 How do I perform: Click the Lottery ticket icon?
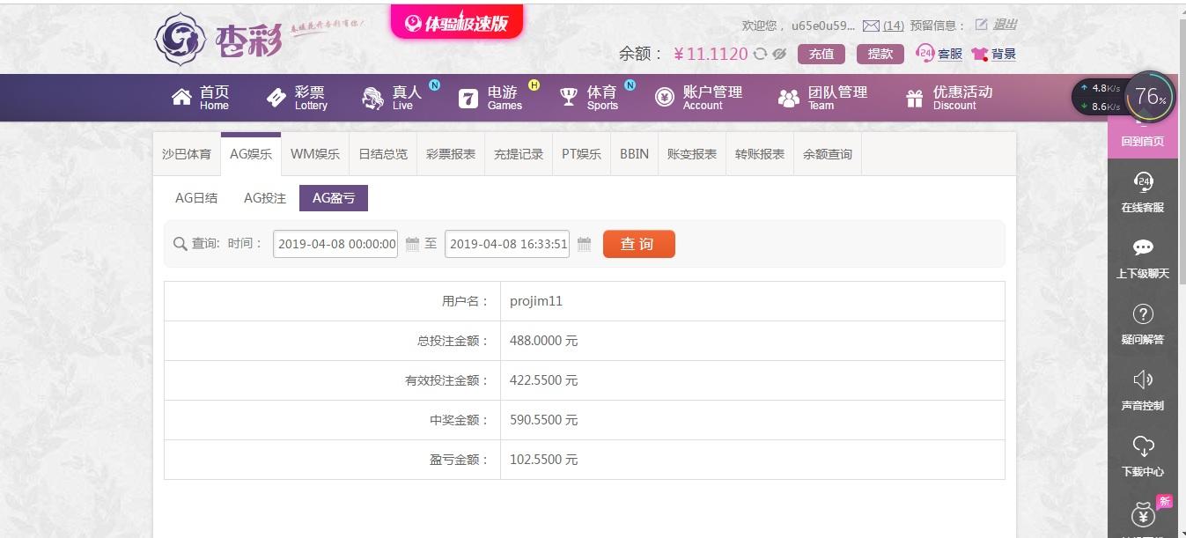click(x=276, y=98)
